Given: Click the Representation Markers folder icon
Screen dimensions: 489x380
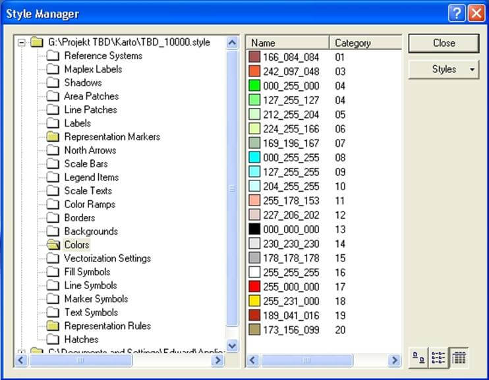Looking at the screenshot, I should 53,137.
